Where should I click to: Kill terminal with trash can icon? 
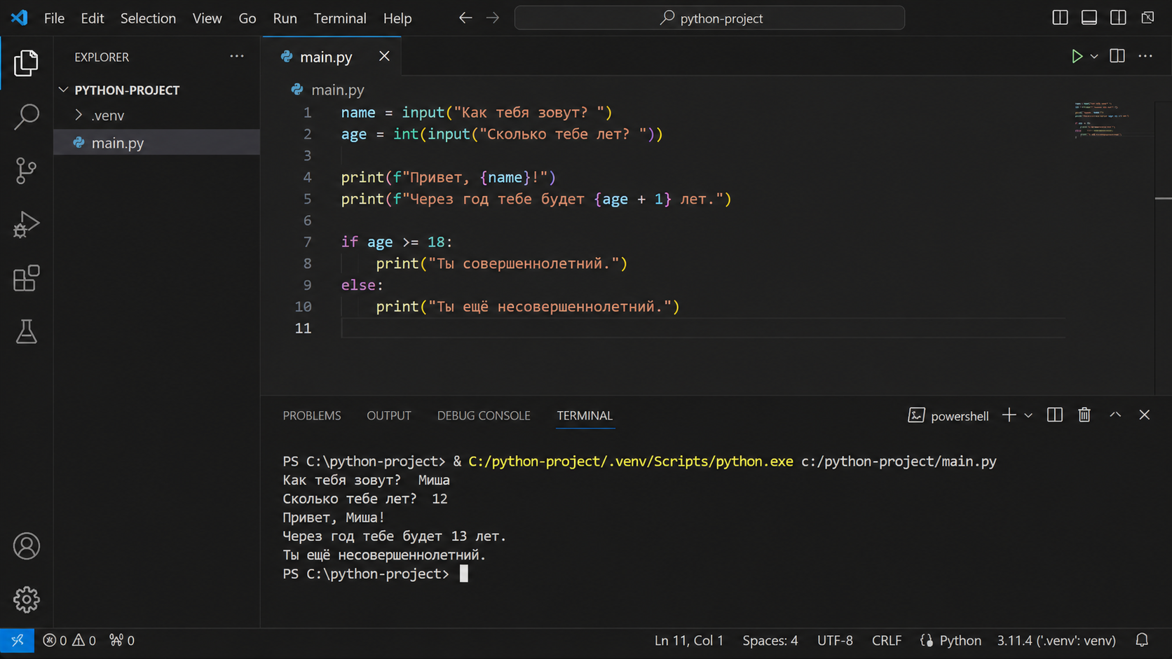click(x=1084, y=415)
